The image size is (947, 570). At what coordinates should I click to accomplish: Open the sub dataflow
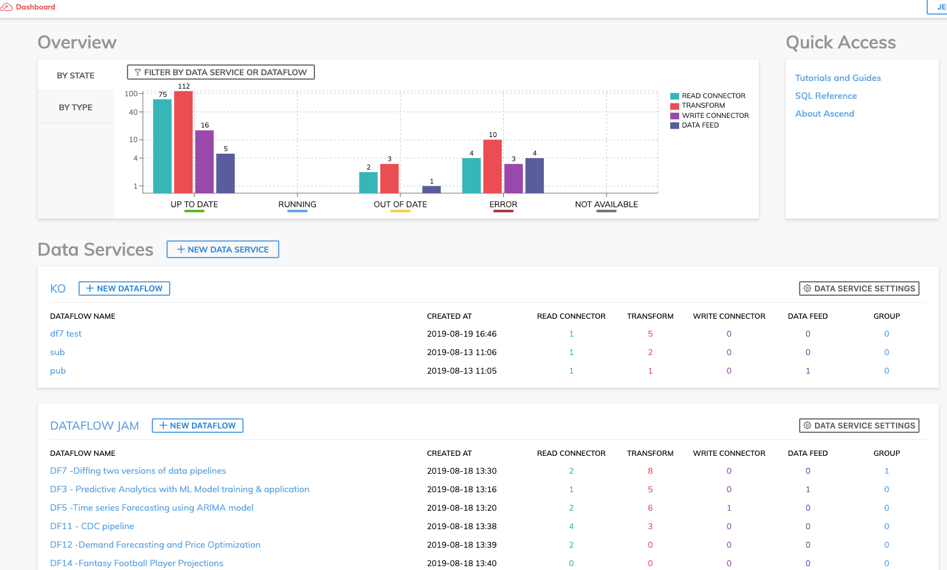57,353
